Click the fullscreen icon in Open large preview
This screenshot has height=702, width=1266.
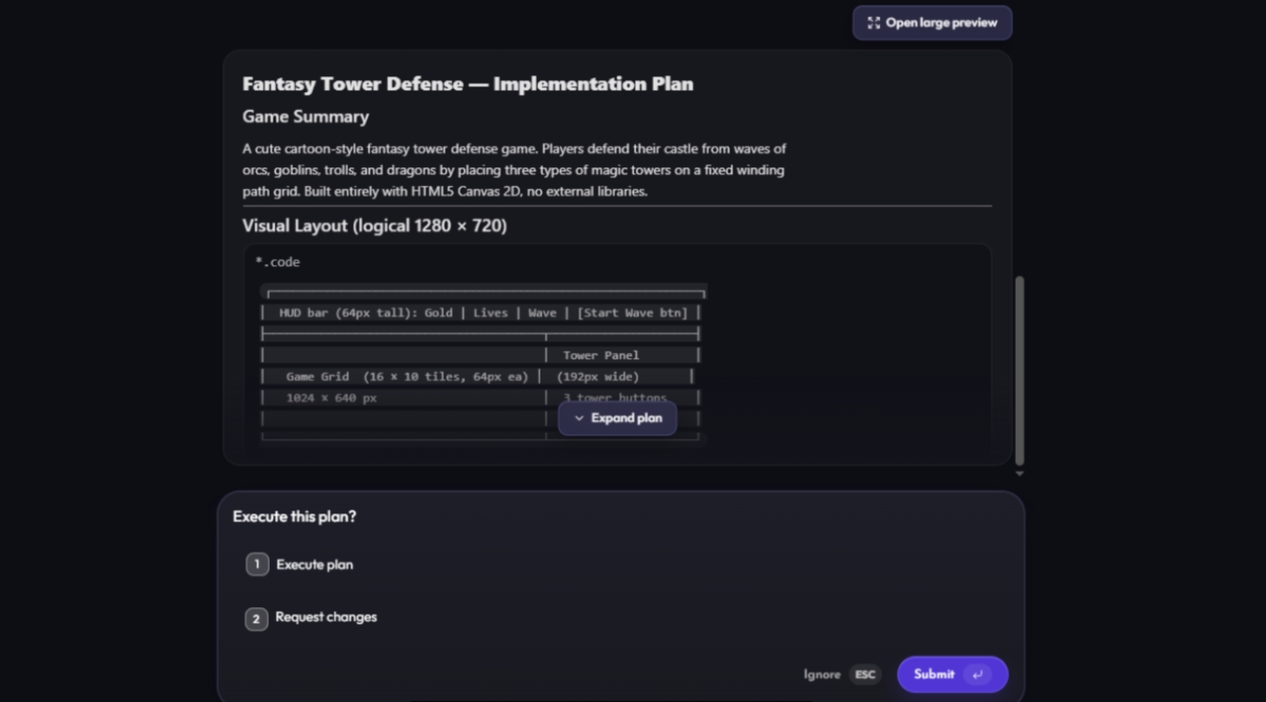873,23
